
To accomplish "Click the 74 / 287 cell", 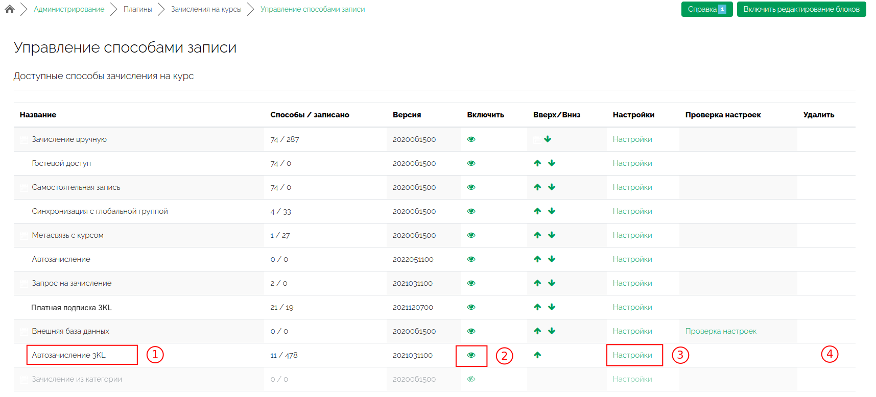I will [285, 139].
